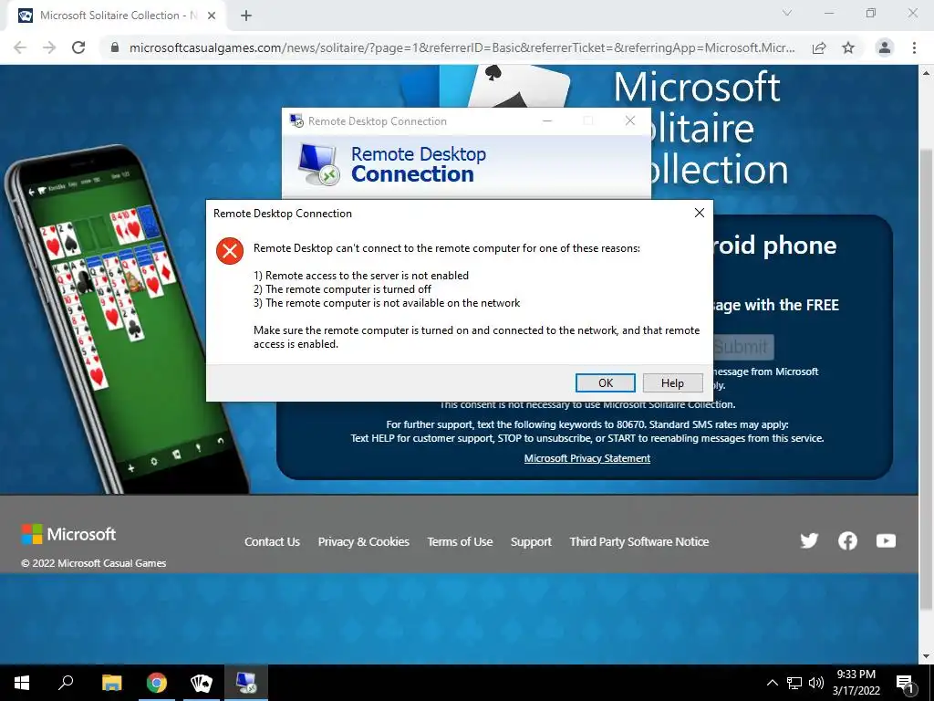Screen dimensions: 934x701
Task: Open the Terms of Use footer link
Action: tap(460, 542)
